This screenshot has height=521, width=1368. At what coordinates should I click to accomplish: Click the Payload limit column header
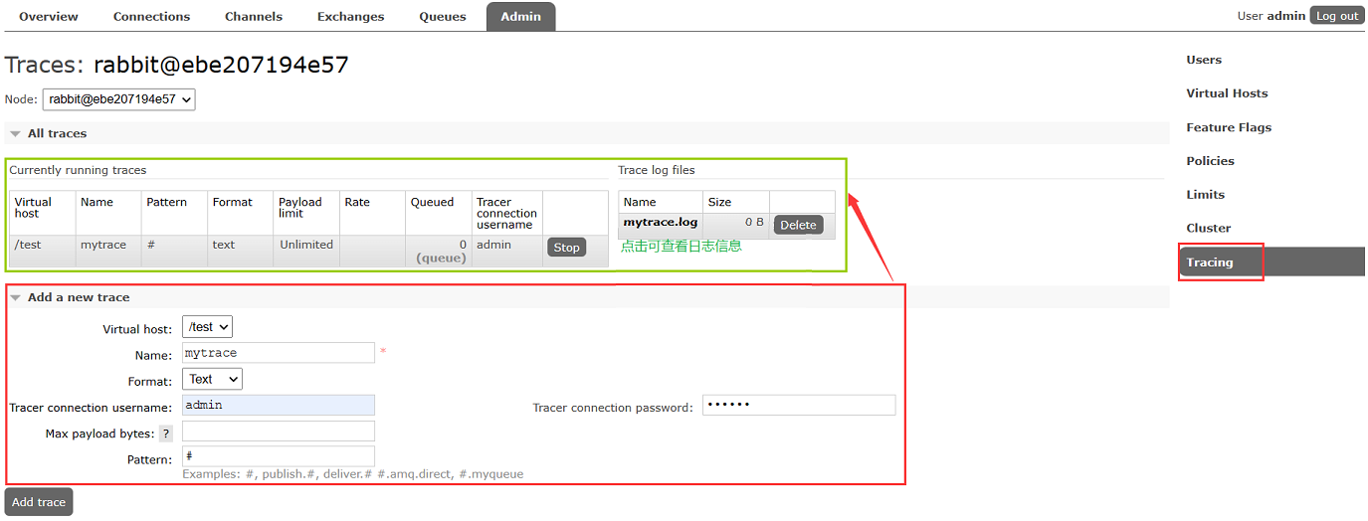coord(306,213)
